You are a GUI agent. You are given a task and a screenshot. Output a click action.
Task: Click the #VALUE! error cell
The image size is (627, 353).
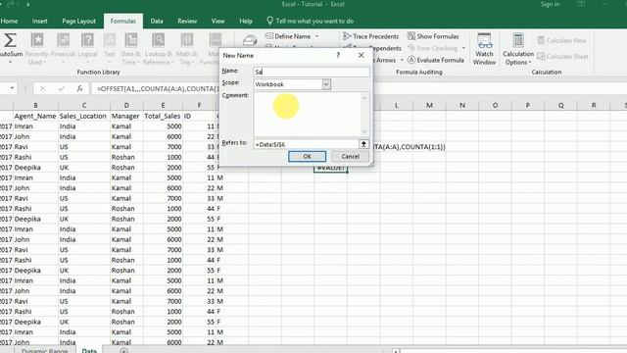click(330, 168)
